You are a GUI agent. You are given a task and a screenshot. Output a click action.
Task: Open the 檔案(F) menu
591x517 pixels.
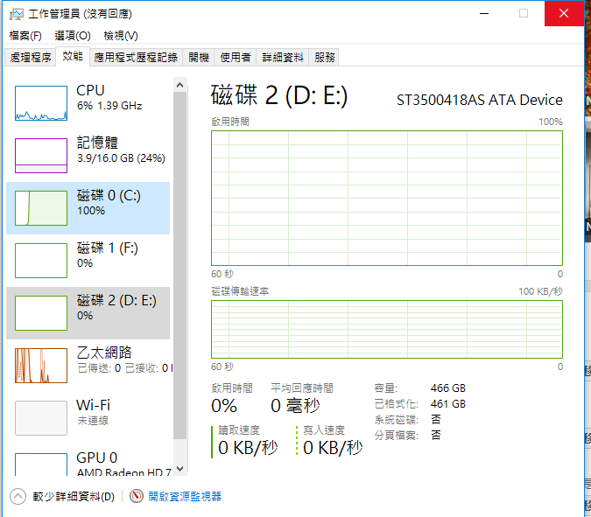[25, 36]
